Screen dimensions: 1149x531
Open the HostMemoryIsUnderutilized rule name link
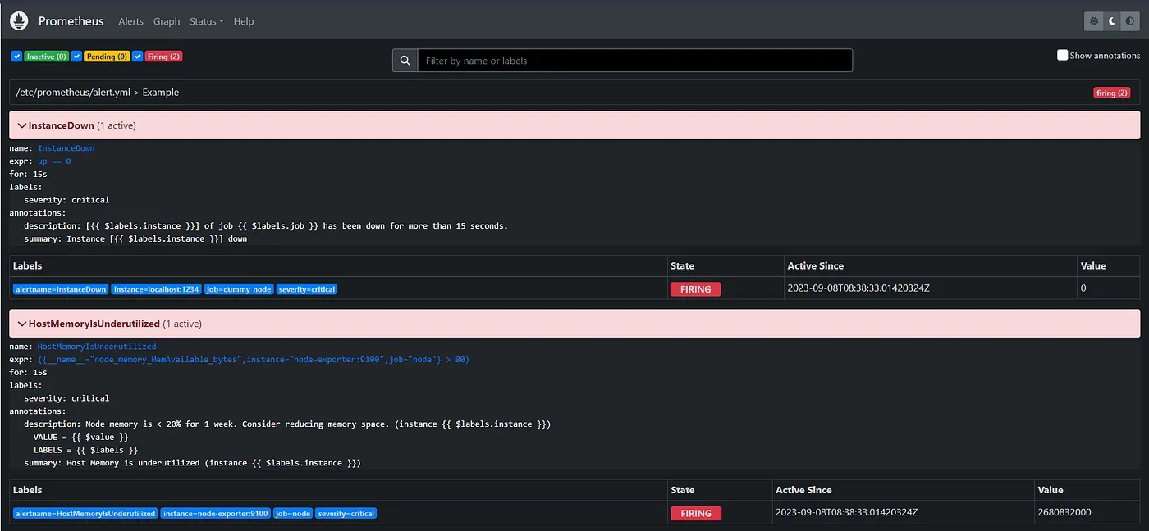(x=97, y=347)
